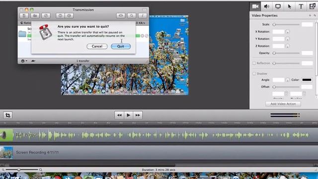Open the Screen Recording Properties monitor tab

278,6
